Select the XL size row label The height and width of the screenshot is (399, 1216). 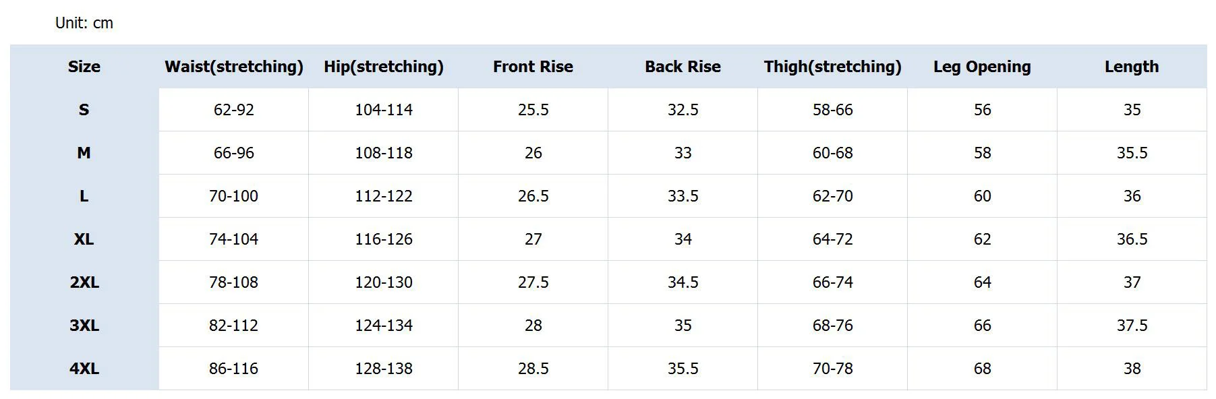pyautogui.click(x=84, y=239)
